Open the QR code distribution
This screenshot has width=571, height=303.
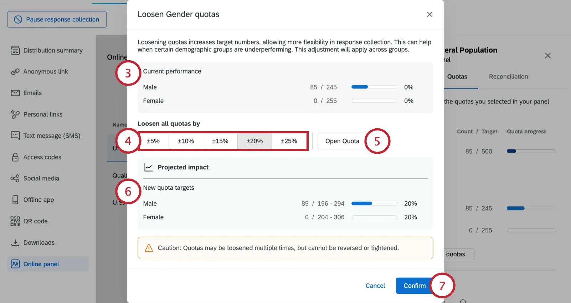[35, 221]
